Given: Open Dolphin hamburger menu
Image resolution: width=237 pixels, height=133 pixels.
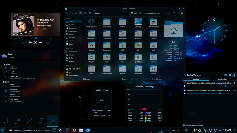Looking at the screenshot, I should (x=182, y=13).
